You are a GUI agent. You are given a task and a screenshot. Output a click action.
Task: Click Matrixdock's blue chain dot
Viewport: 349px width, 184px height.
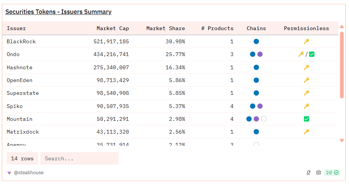point(256,132)
